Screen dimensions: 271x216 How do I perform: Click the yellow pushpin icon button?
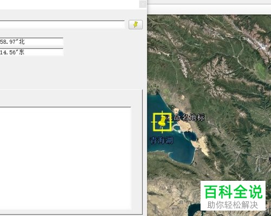pos(135,24)
